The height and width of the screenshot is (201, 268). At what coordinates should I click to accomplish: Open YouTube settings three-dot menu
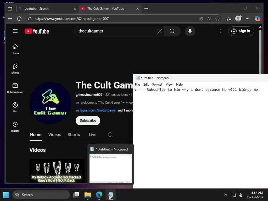coord(221,31)
